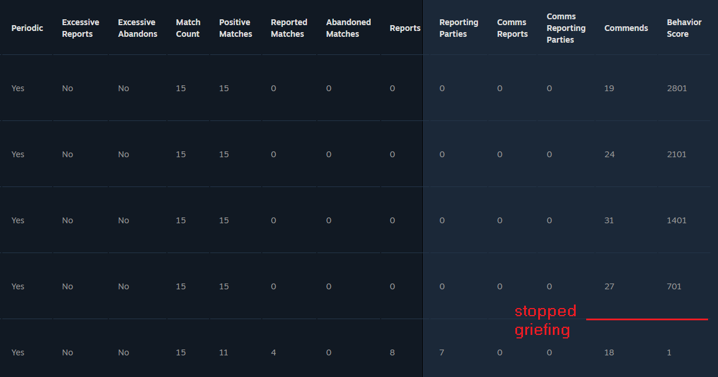Select the reports value 8
Screen dimensions: 718x377
pos(392,352)
